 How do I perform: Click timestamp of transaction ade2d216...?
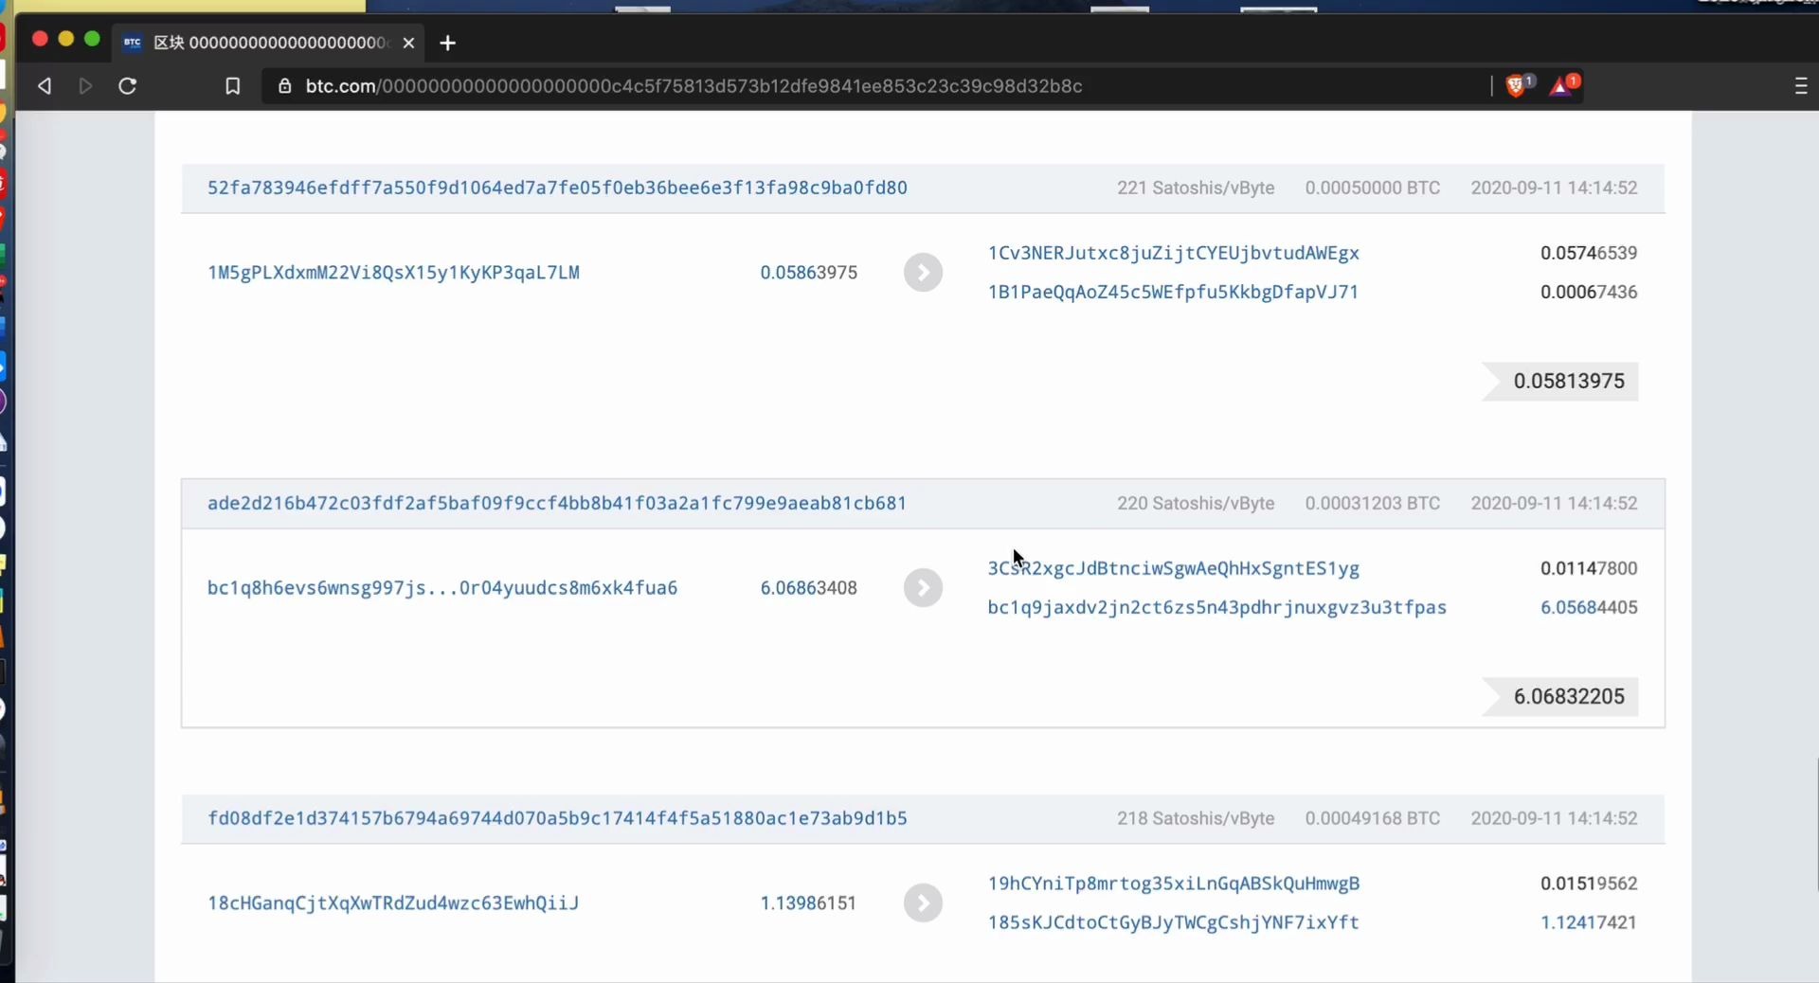1554,503
